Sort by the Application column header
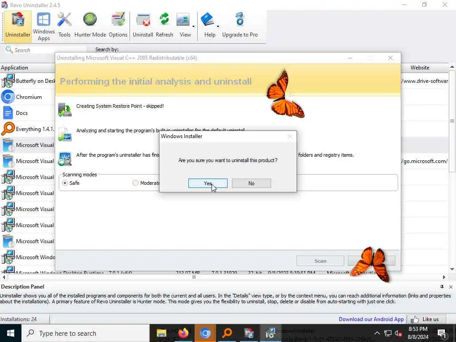The width and height of the screenshot is (456, 342). [28, 68]
